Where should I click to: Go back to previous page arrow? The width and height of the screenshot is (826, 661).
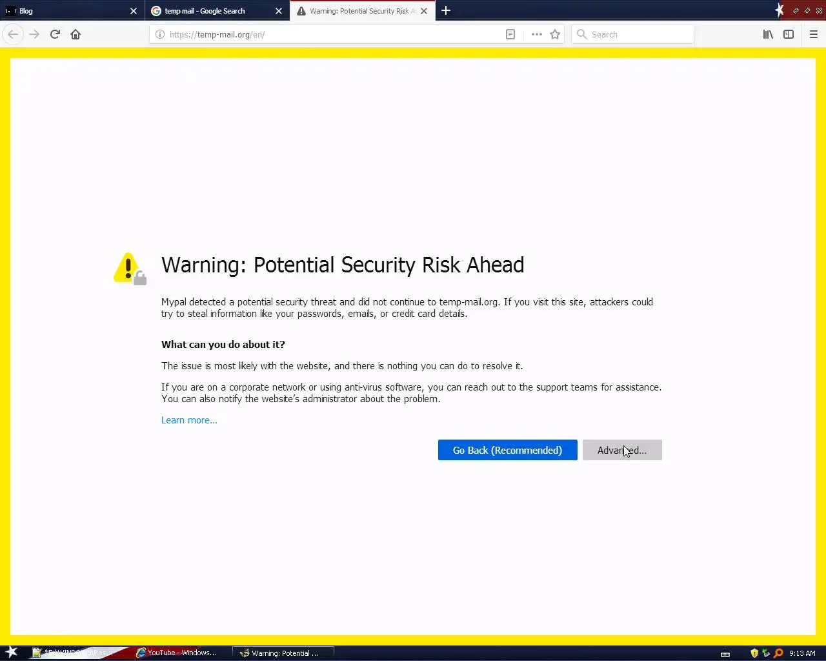click(13, 34)
